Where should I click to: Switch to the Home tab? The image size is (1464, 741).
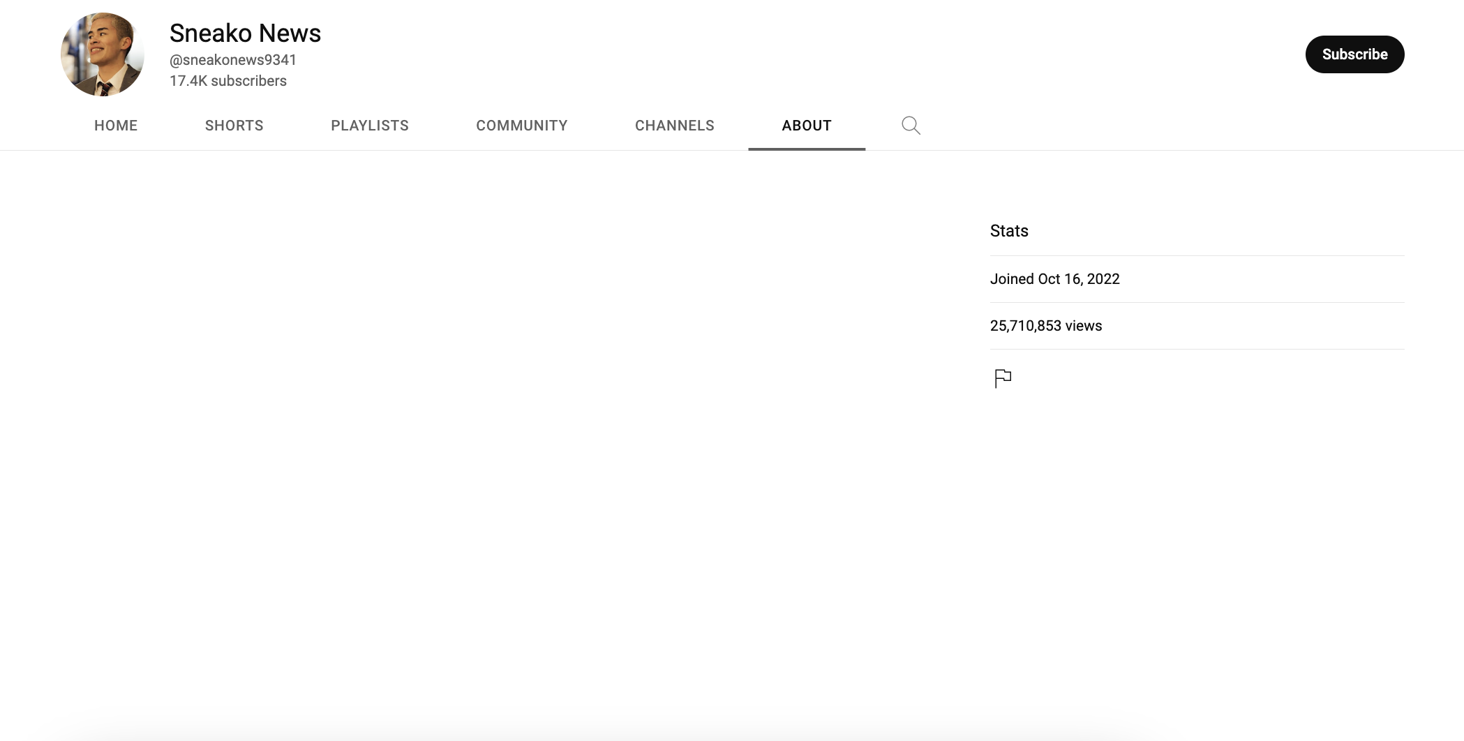(x=116, y=126)
